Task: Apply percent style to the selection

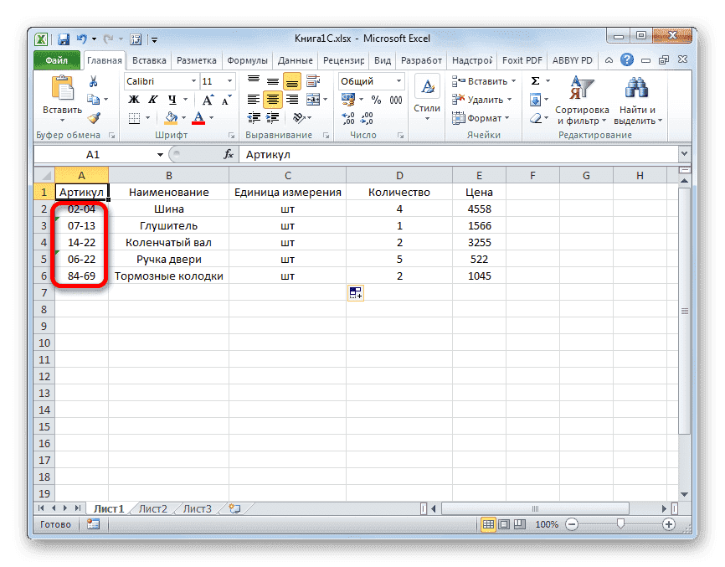Action: coord(374,100)
